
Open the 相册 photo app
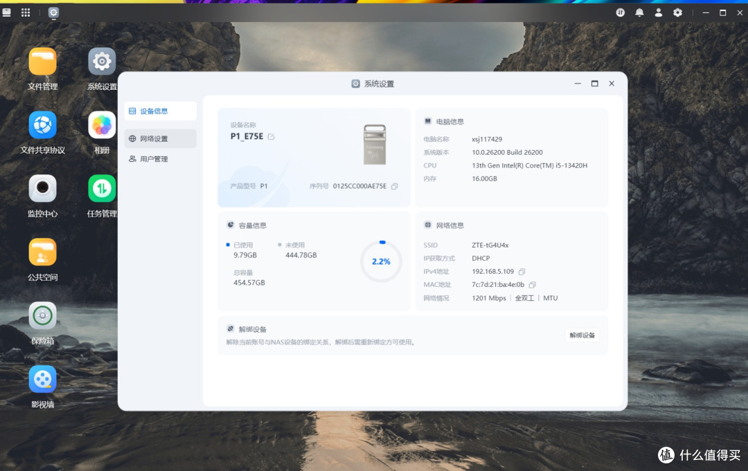pyautogui.click(x=102, y=125)
